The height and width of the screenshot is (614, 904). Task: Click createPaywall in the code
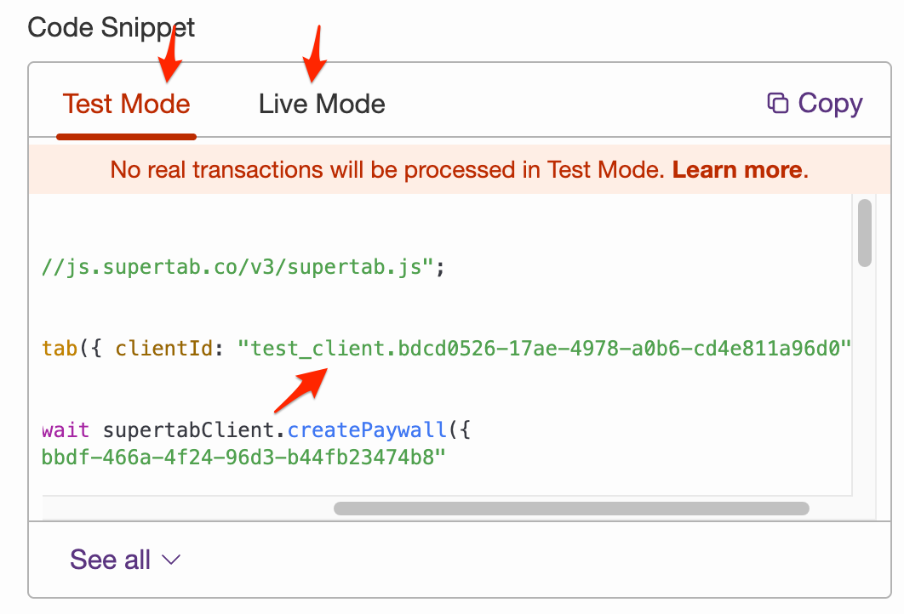point(367,429)
